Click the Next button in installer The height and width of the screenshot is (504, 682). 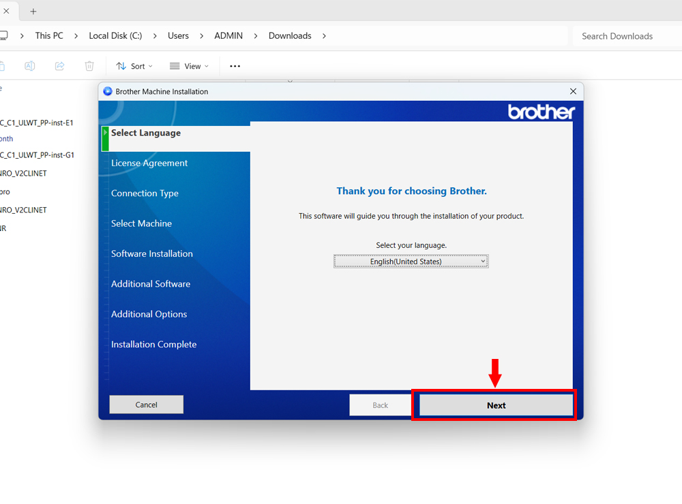pos(496,405)
